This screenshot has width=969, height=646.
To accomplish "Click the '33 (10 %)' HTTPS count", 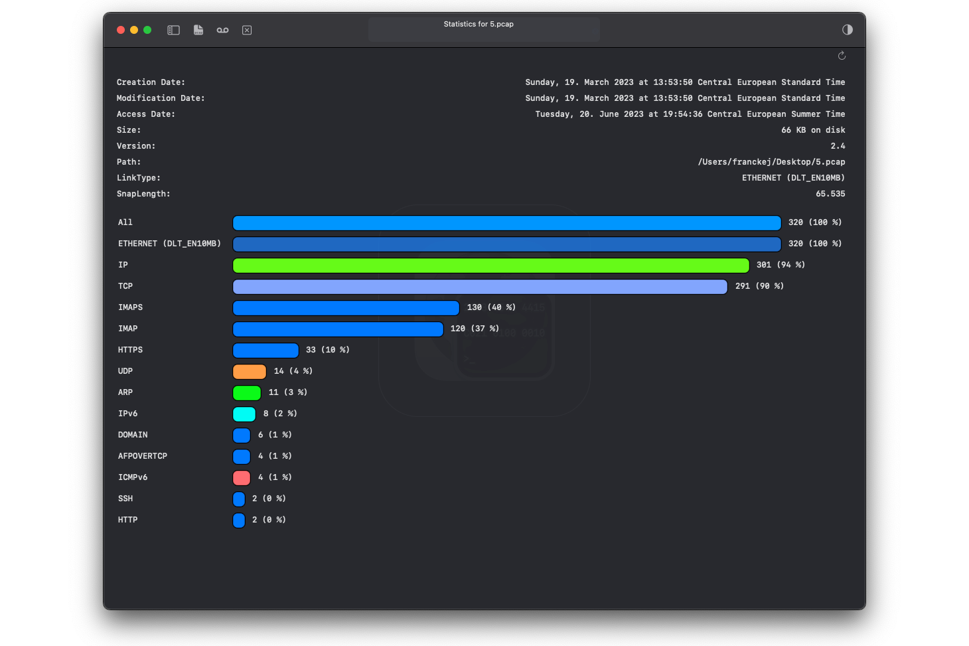I will pyautogui.click(x=328, y=350).
